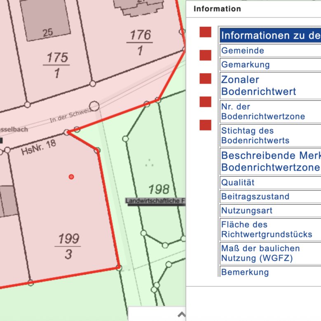Expand the bottom panel with the up chevron
Screen dimensions: 321x321
pyautogui.click(x=181, y=315)
